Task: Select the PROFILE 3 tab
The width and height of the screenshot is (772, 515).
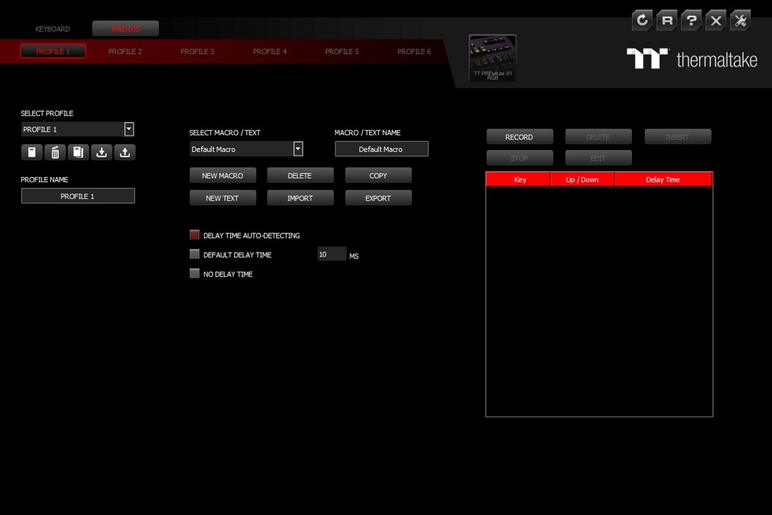Action: point(198,51)
